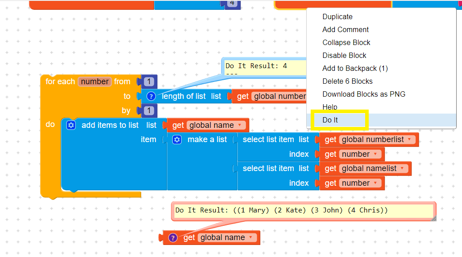Select Disable Block menu entry
This screenshot has width=462, height=257.
pyautogui.click(x=381, y=56)
